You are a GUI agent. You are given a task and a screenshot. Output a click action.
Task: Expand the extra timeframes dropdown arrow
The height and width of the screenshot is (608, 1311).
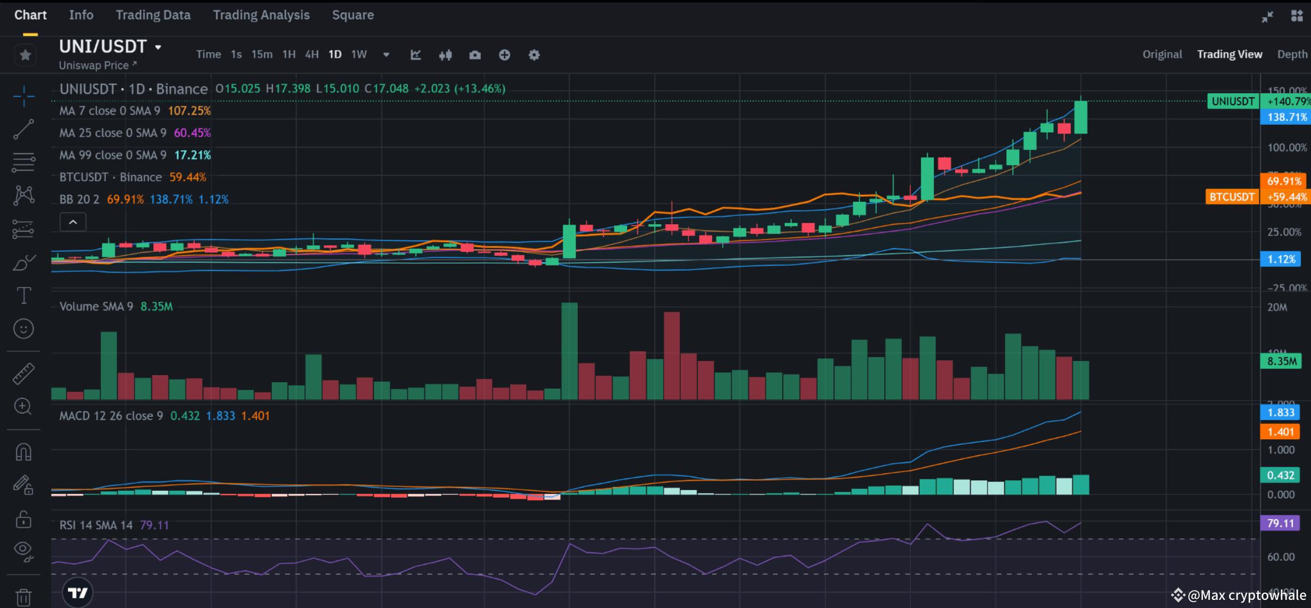click(386, 54)
